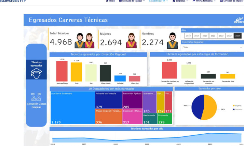The width and height of the screenshot is (244, 146).
Task: Toggle the 2024 year filter button
Action: click(237, 36)
